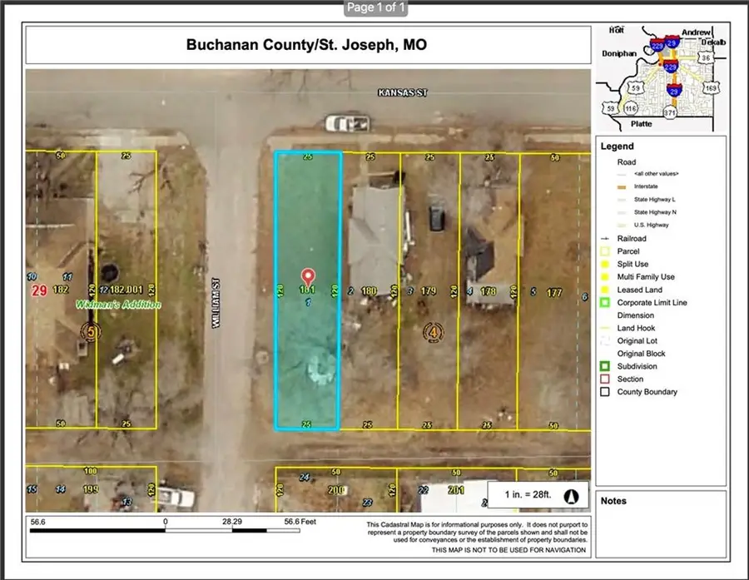
Task: Click the Page 1 of 1 indicator
Action: point(376,8)
